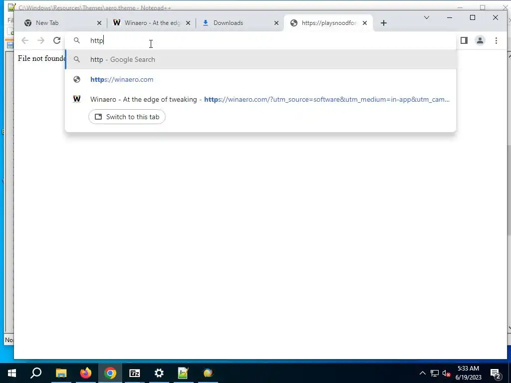The image size is (511, 383).
Task: Choose the https://winaero.com suggestion
Action: [x=260, y=79]
